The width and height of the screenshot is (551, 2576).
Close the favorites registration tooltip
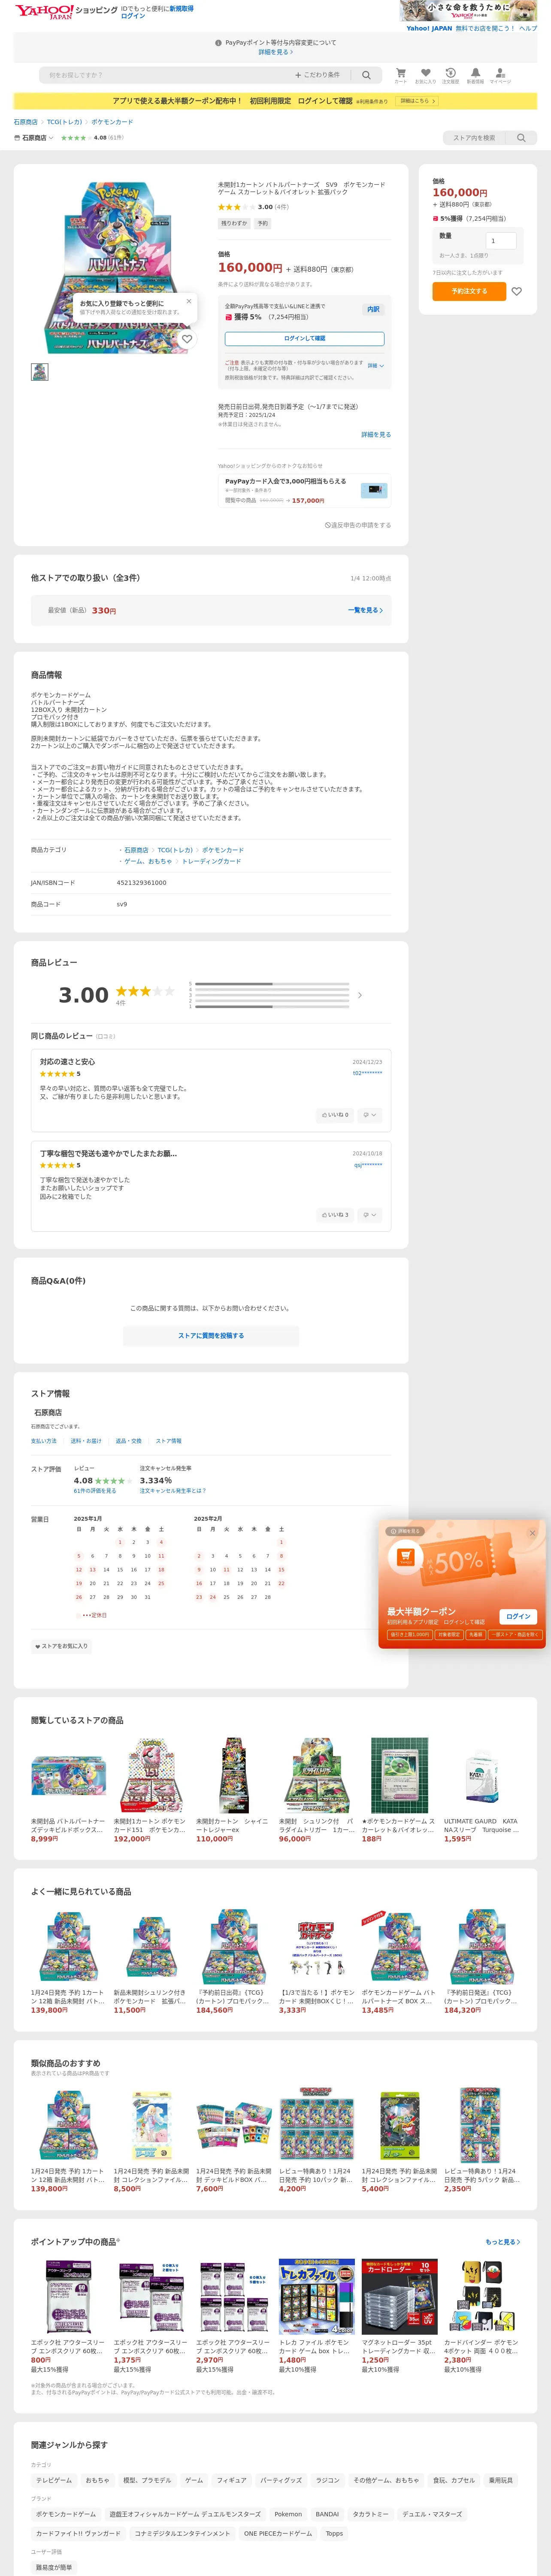pos(189,301)
